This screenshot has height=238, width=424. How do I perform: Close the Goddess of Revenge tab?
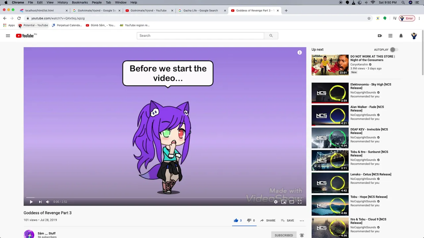[278, 11]
